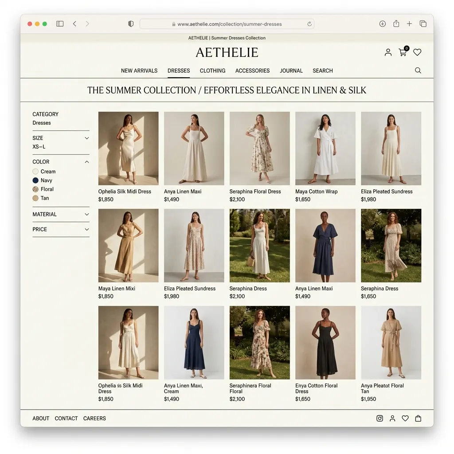Reload the page using the refresh icon
Screen dimensions: 454x454
(x=309, y=24)
